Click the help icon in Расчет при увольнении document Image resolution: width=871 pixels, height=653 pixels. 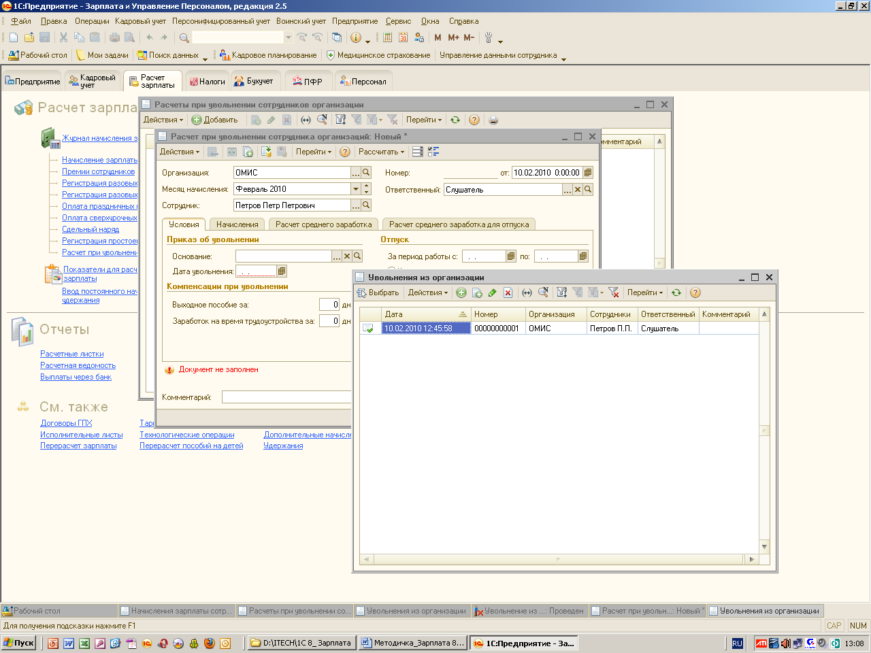click(x=345, y=152)
